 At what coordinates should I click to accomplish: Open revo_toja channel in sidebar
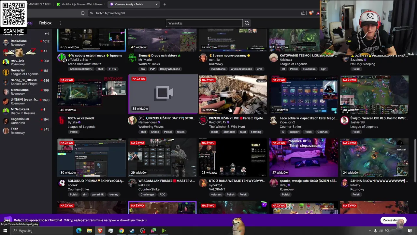(26, 62)
